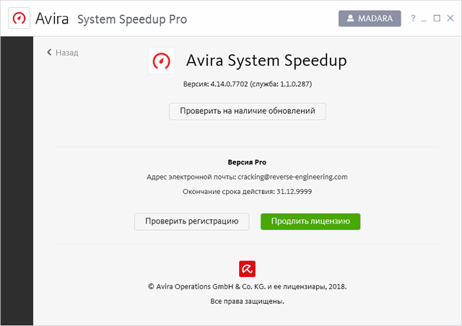462x326 pixels.
Task: Go back using the Назад chevron
Action: click(50, 53)
